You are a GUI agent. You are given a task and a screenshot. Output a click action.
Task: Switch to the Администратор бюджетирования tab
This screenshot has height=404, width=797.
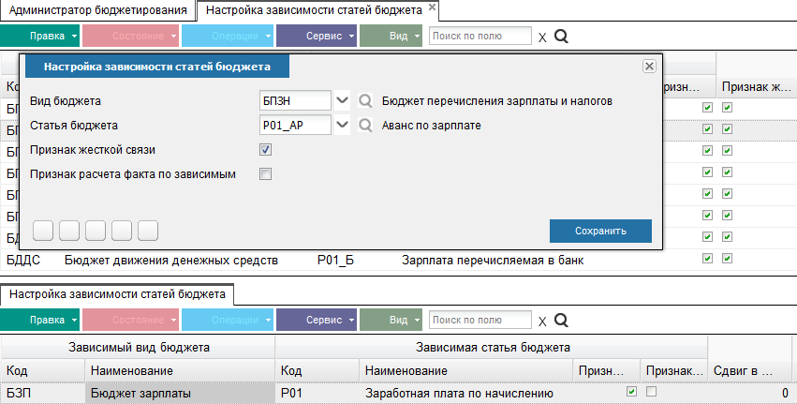(98, 10)
